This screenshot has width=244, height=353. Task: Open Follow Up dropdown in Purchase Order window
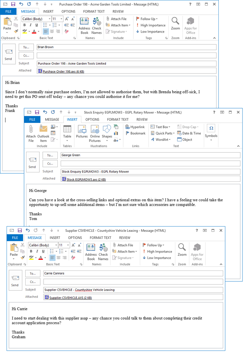147,19
